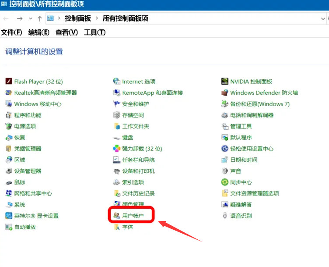329x267 pixels.
Task: Open the 文件资源管理器选项 link
Action: click(x=255, y=193)
